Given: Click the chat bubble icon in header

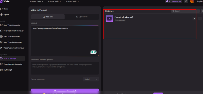Looking at the screenshot, I should [x=186, y=2].
